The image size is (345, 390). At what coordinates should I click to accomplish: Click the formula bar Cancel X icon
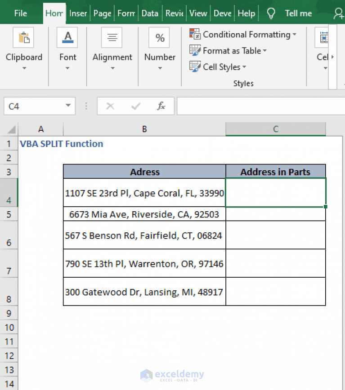pos(110,106)
